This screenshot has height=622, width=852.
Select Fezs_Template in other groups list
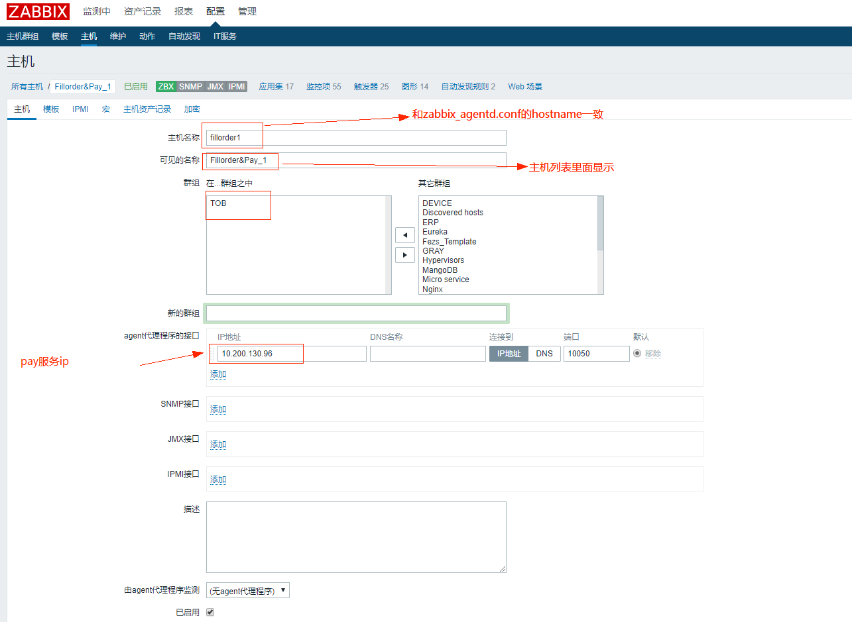(x=450, y=242)
